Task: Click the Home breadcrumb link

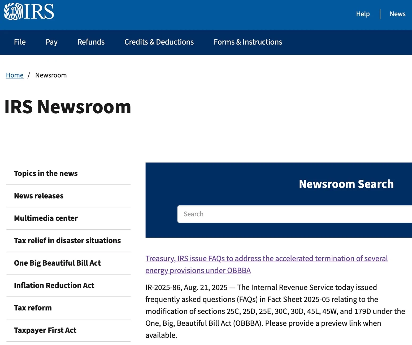Action: point(15,75)
